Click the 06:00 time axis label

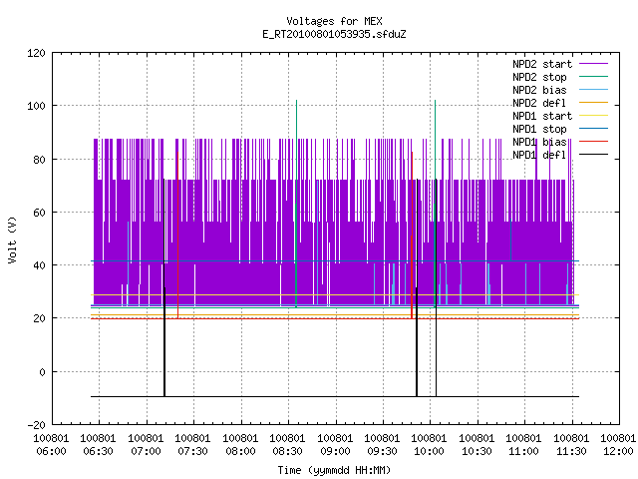[x=51, y=452]
